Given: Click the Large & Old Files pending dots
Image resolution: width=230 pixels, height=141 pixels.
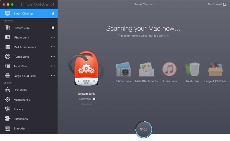Looking at the screenshot, I should click(53, 76).
